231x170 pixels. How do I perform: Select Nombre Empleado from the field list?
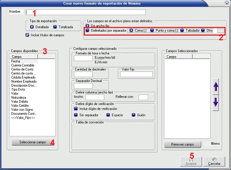click(24, 81)
